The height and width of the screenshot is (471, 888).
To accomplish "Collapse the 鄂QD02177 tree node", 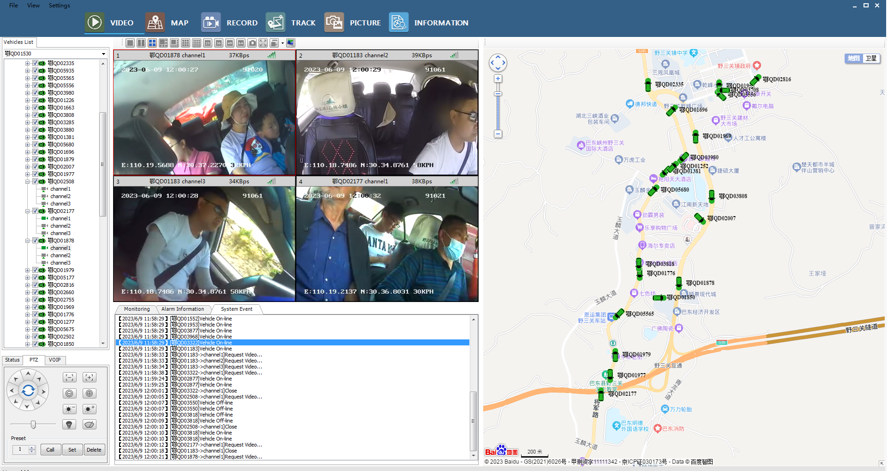I will click(x=27, y=211).
